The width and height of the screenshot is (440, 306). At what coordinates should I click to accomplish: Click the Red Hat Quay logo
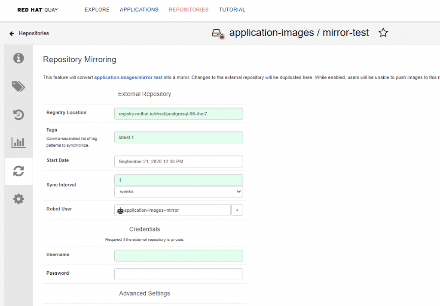tap(37, 9)
